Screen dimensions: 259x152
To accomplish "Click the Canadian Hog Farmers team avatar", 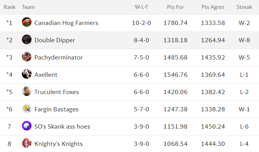I will pos(27,22).
